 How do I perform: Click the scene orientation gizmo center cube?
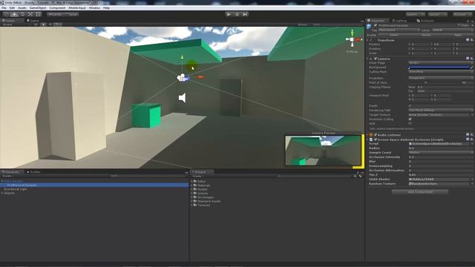(352, 39)
